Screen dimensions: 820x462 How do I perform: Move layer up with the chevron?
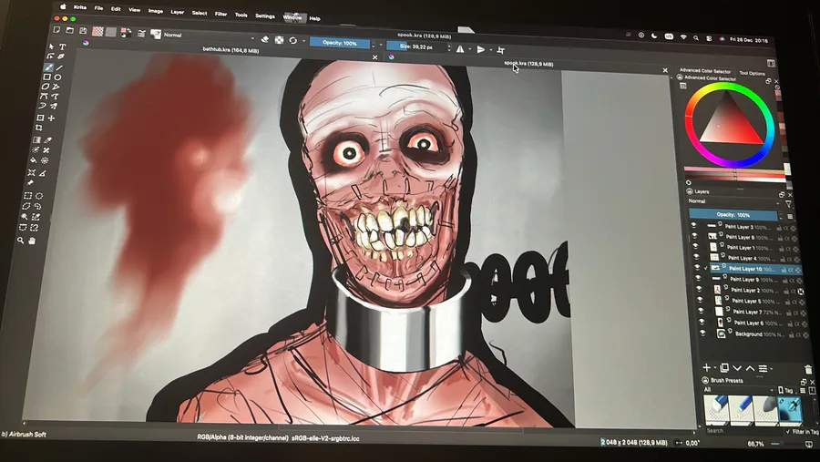coord(750,368)
